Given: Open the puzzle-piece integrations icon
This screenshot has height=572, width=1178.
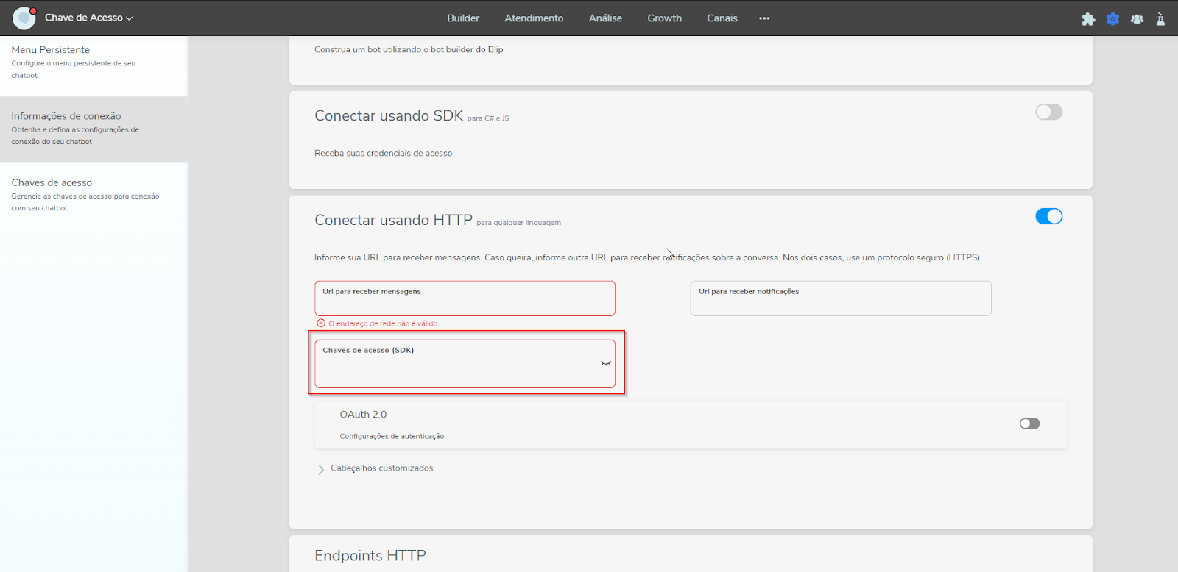Looking at the screenshot, I should (1088, 19).
